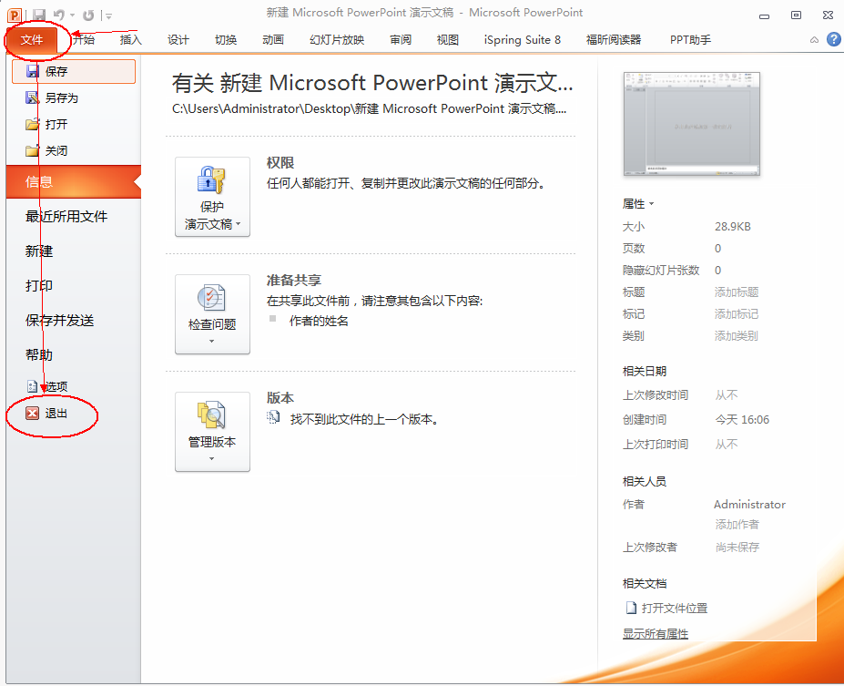Open the iSpring Suite 8 tab

522,40
